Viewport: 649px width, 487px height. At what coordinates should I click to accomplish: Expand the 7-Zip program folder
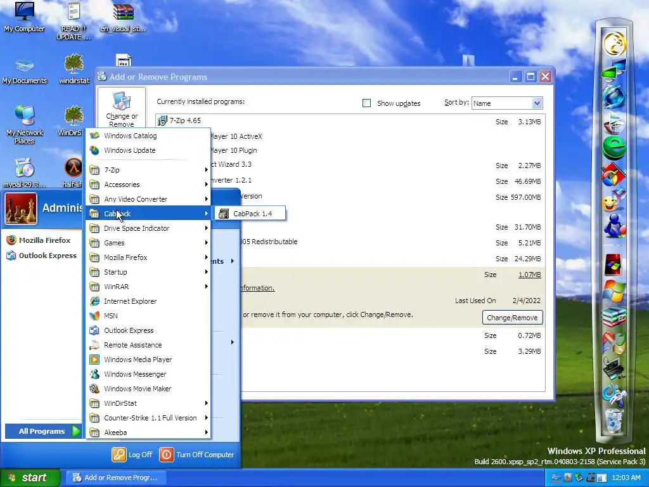pos(148,170)
